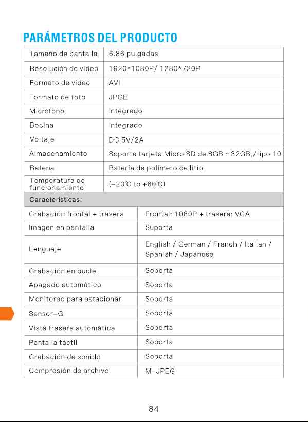The height and width of the screenshot is (422, 308).
Task: Select the JPGE photo format value
Action: (118, 97)
